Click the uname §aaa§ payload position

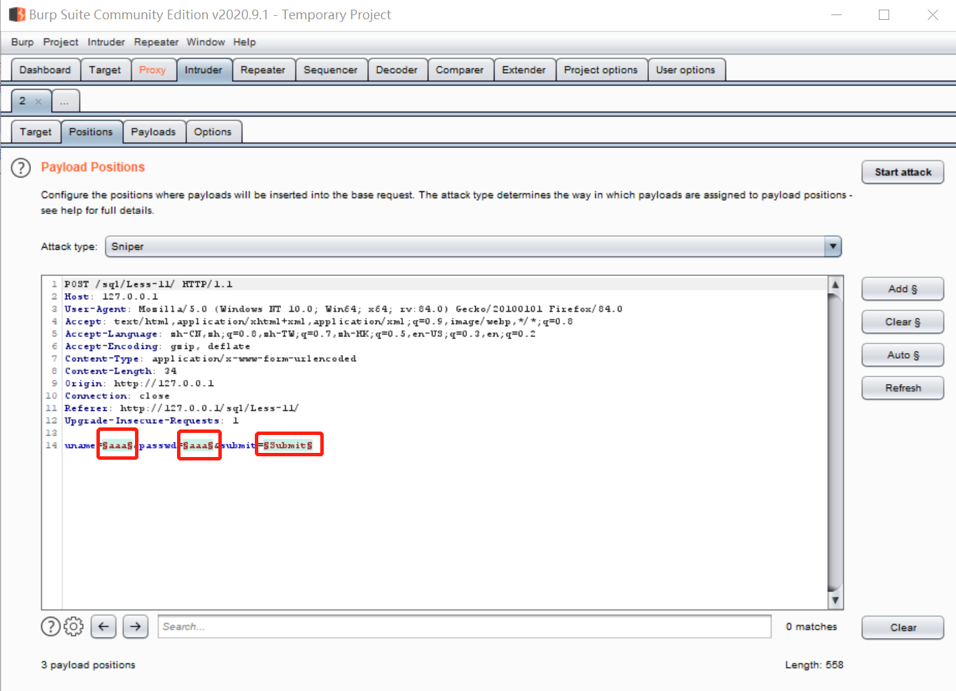[118, 445]
